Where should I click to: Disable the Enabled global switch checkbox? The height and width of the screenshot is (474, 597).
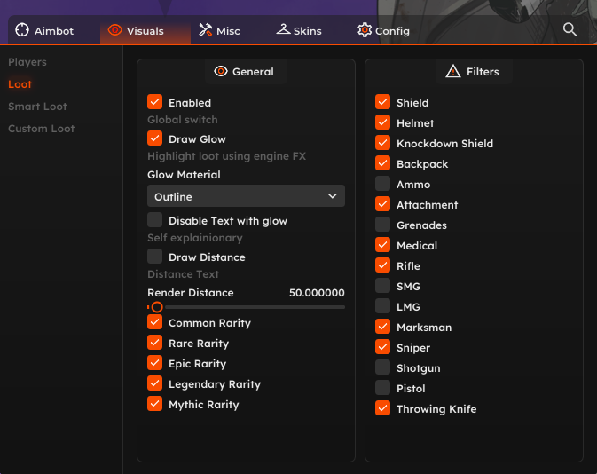[155, 102]
